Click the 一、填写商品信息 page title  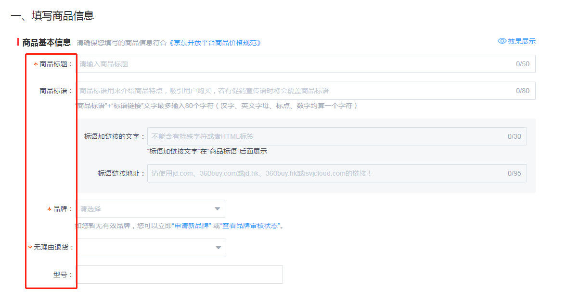click(x=52, y=15)
